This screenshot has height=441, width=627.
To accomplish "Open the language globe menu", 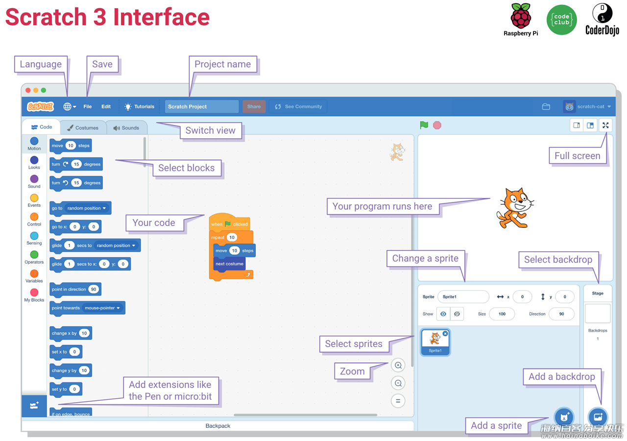I will coord(69,106).
